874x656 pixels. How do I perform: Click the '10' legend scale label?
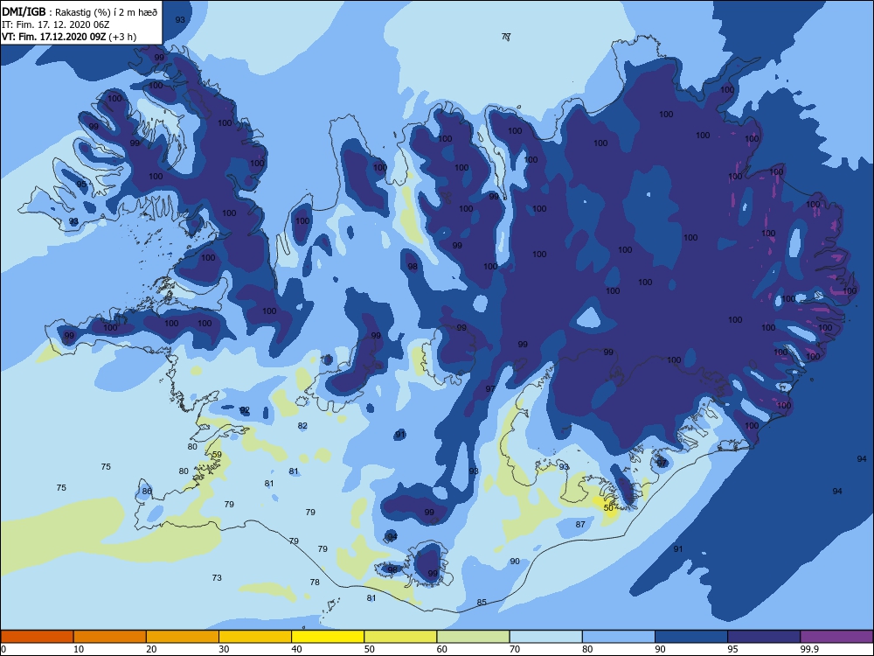pyautogui.click(x=79, y=649)
